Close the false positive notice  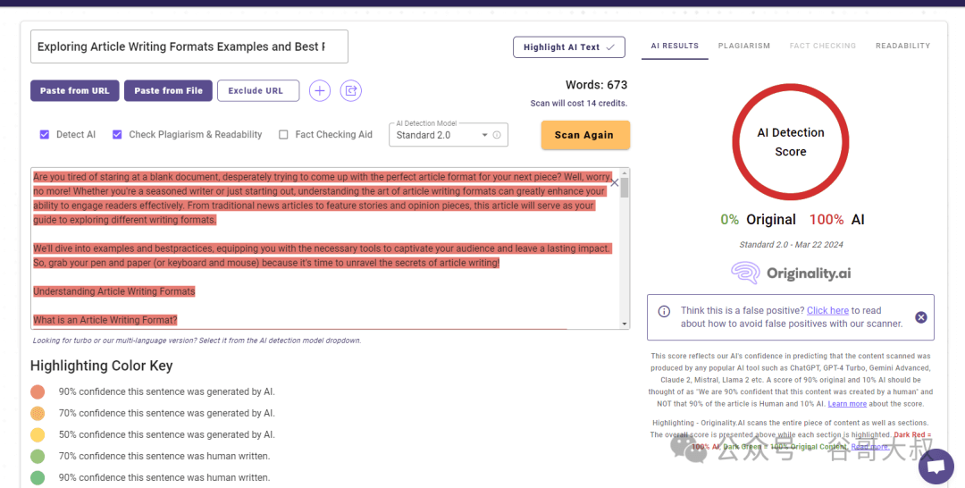920,317
